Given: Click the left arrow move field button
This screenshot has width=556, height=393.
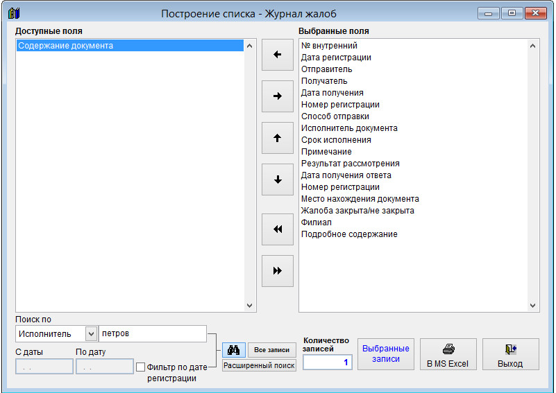Looking at the screenshot, I should (x=277, y=55).
